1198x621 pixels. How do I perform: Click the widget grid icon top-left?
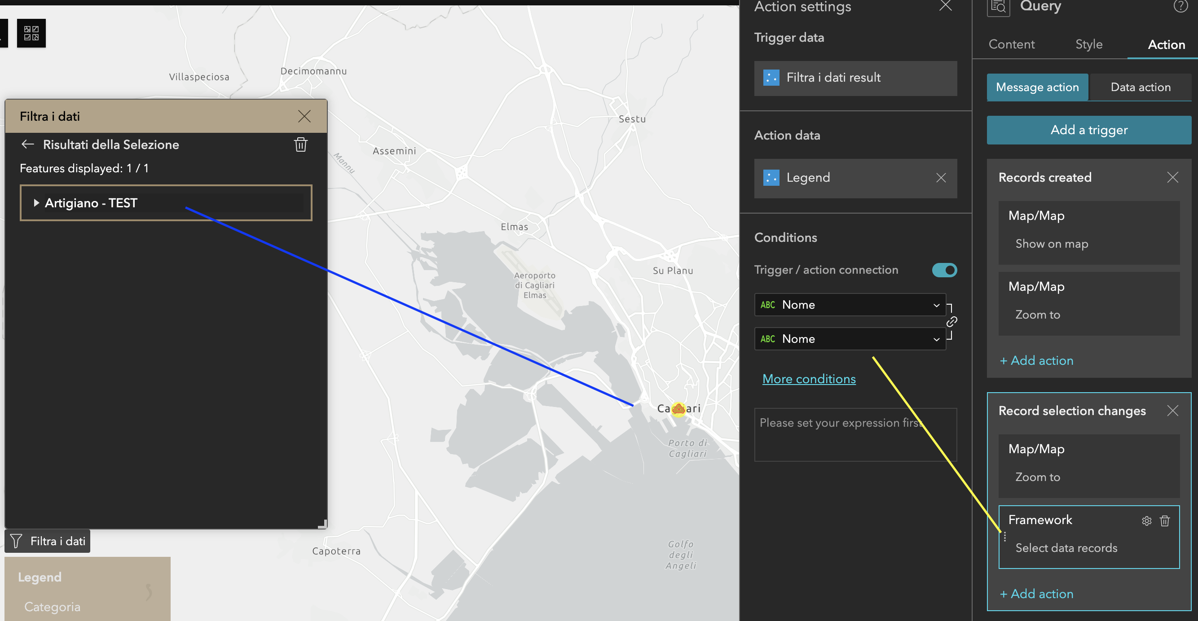tap(31, 33)
